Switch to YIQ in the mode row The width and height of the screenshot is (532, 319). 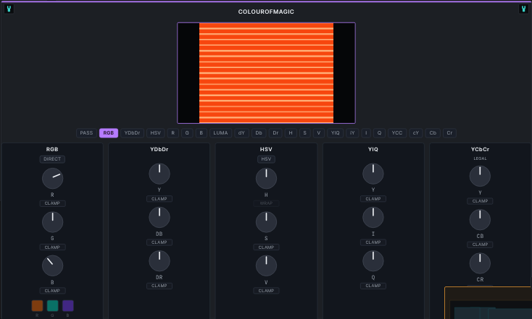(335, 133)
